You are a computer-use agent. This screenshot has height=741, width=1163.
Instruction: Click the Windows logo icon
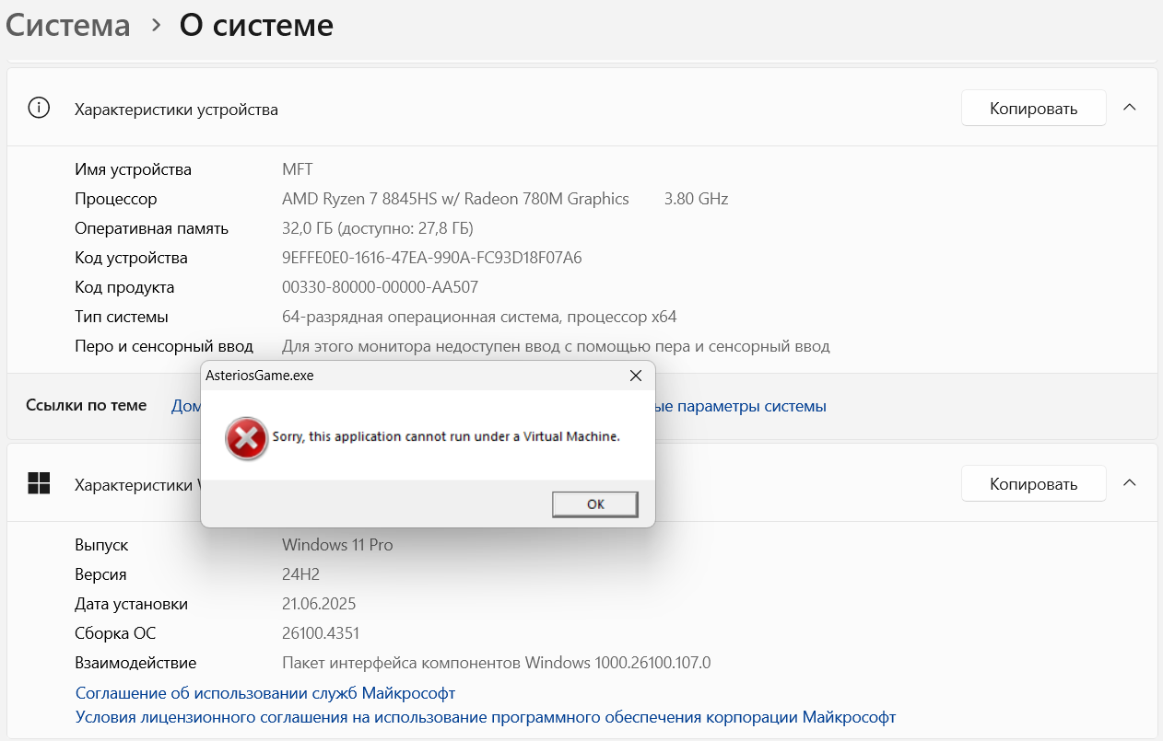[39, 483]
